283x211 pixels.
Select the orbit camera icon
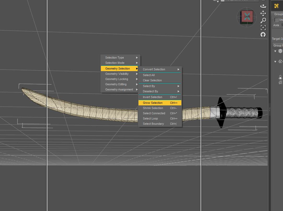click(x=263, y=6)
